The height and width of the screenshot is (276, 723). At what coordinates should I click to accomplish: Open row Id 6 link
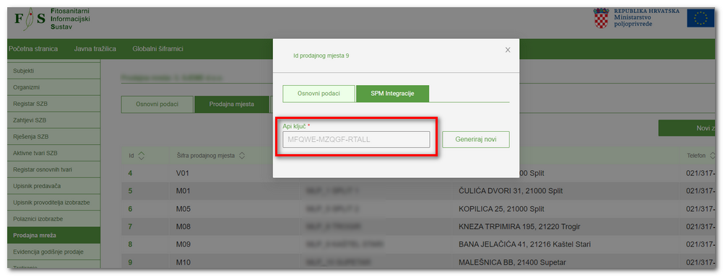click(130, 209)
